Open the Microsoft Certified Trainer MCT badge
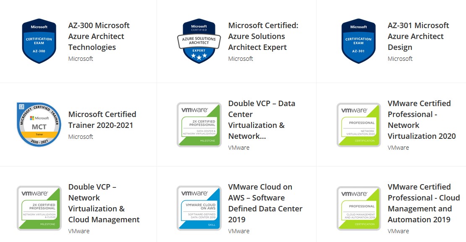 (39, 125)
